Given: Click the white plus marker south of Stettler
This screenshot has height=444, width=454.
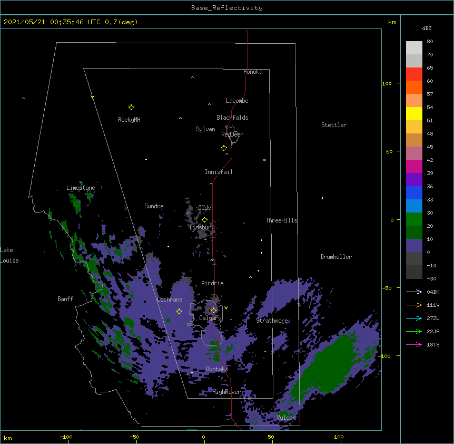Looking at the screenshot, I should tap(322, 198).
